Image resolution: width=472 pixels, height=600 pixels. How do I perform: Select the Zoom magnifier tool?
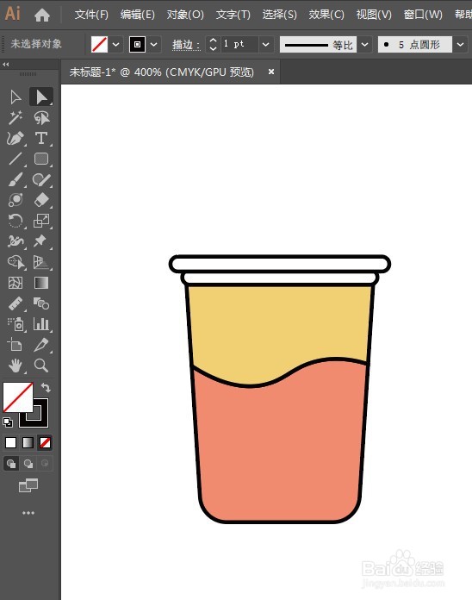point(40,366)
